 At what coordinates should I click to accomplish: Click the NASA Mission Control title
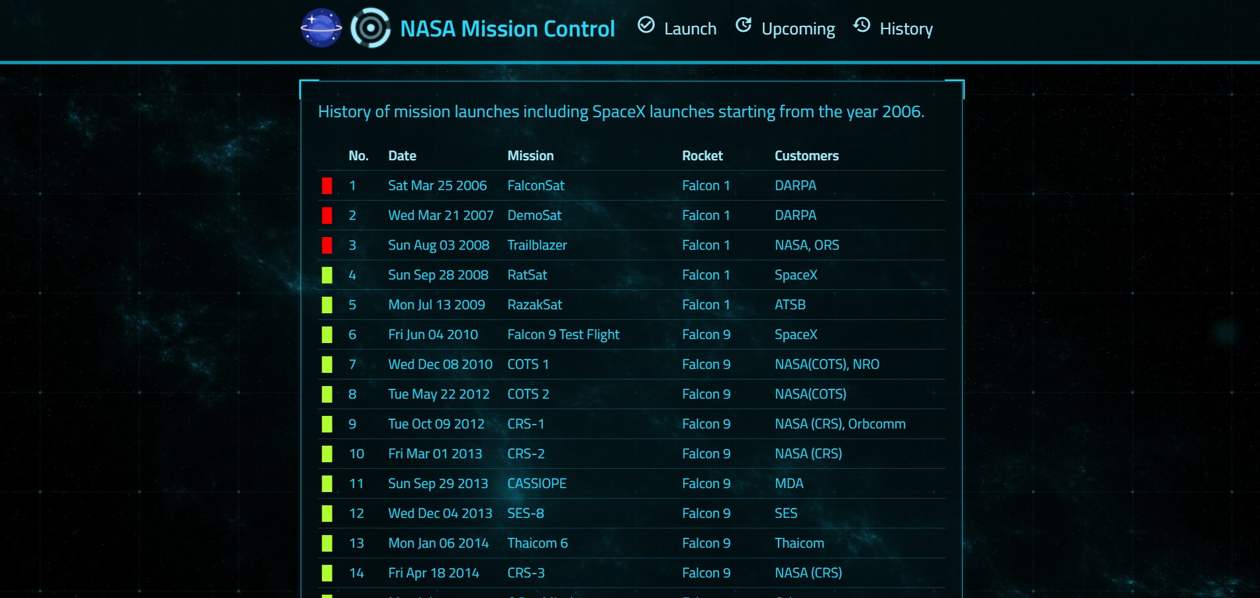[507, 28]
